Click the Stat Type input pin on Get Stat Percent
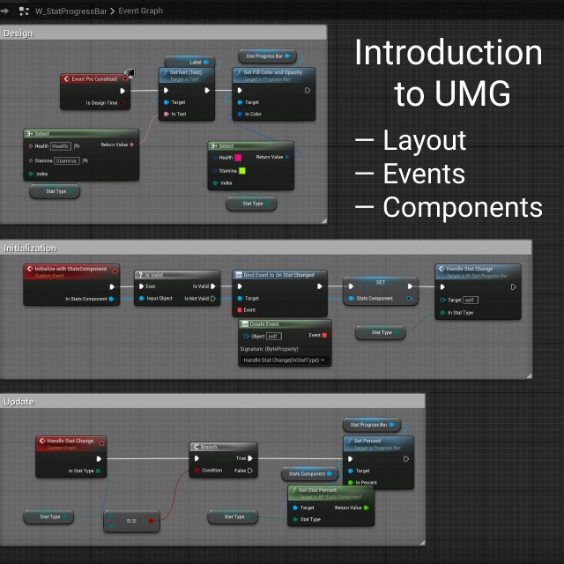 tap(295, 519)
